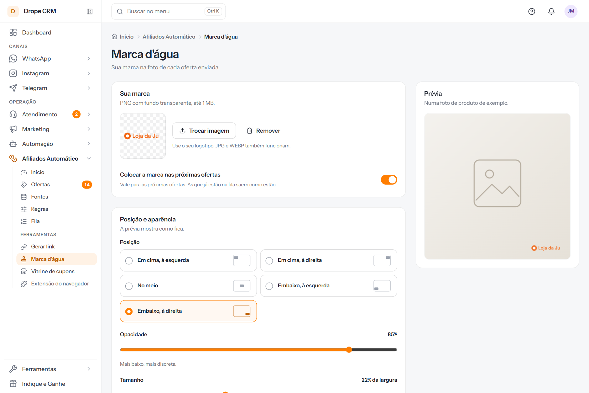Click the Instagram icon in sidebar
The image size is (589, 393).
pyautogui.click(x=13, y=73)
